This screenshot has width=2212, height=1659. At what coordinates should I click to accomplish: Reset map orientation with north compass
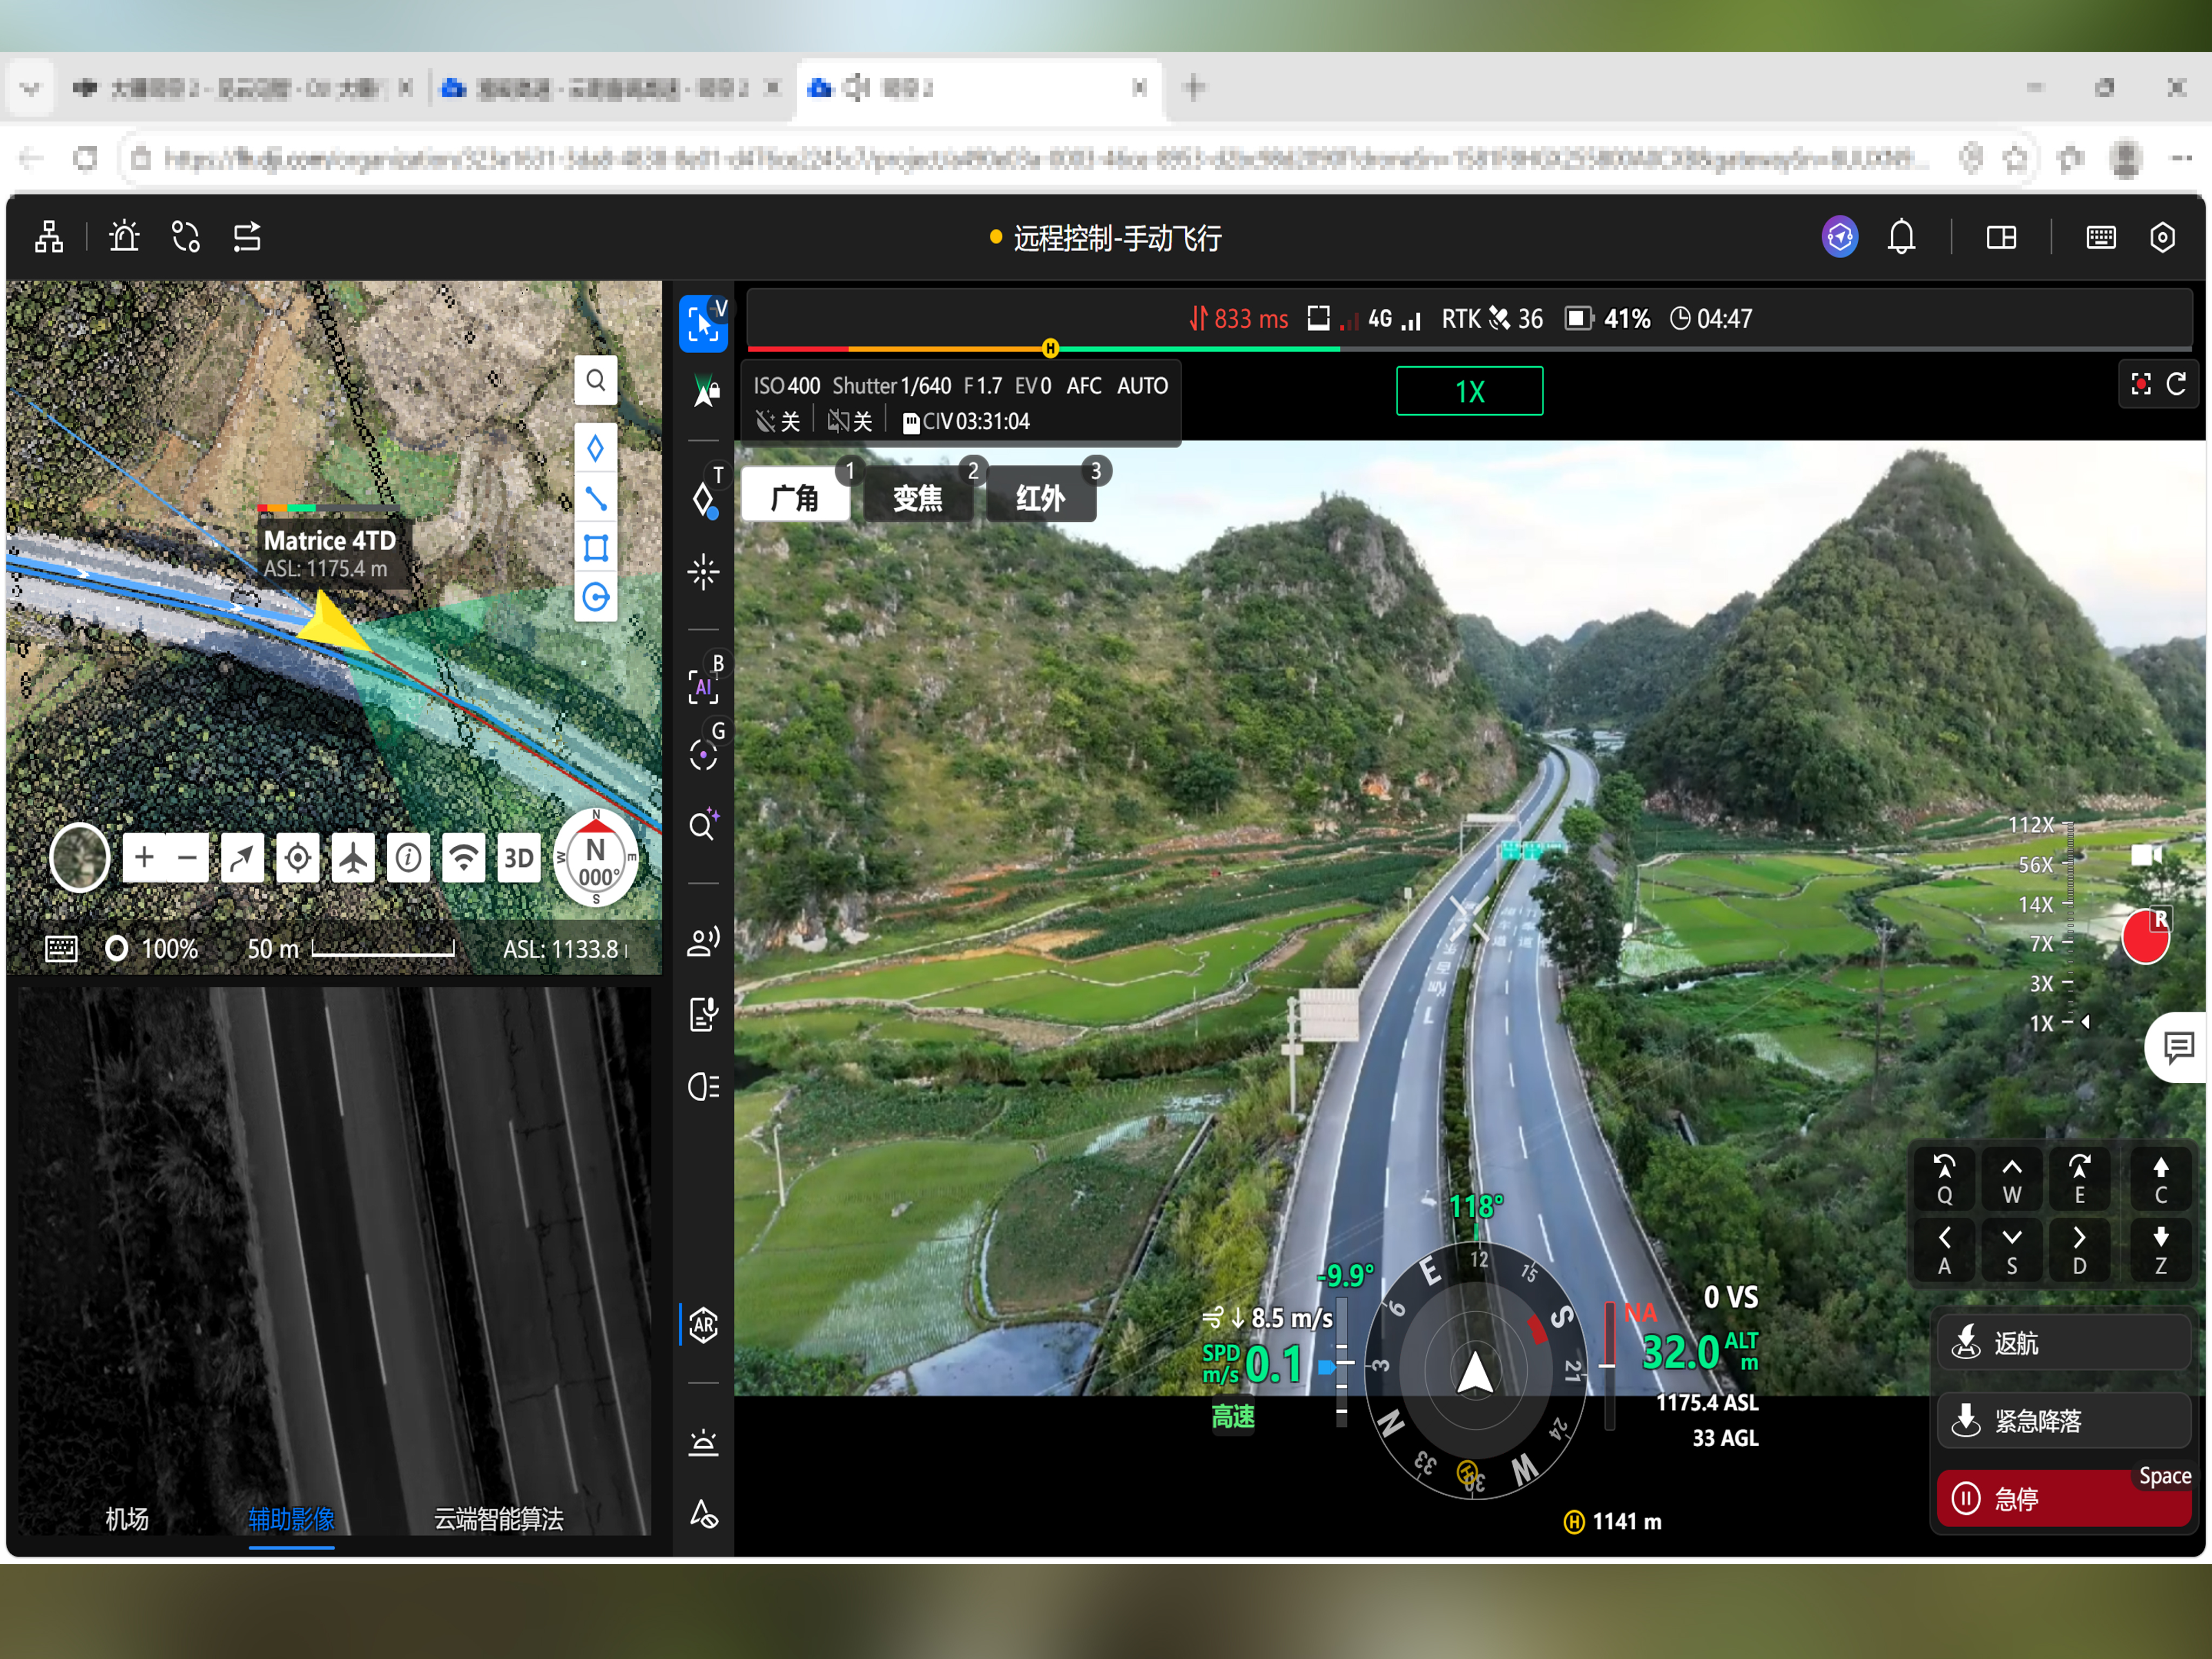596,857
